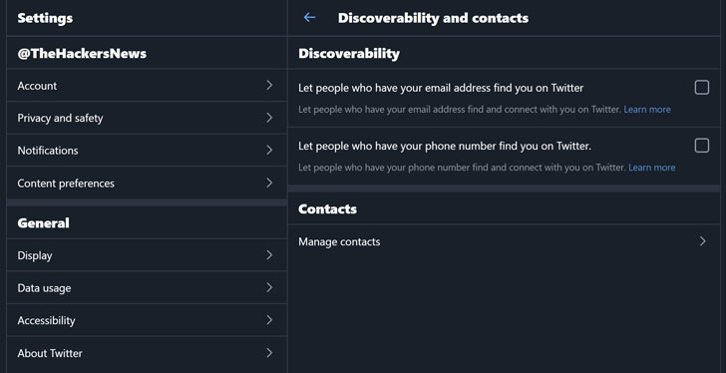The image size is (726, 373).
Task: Expand the Data usage chevron
Action: point(269,288)
